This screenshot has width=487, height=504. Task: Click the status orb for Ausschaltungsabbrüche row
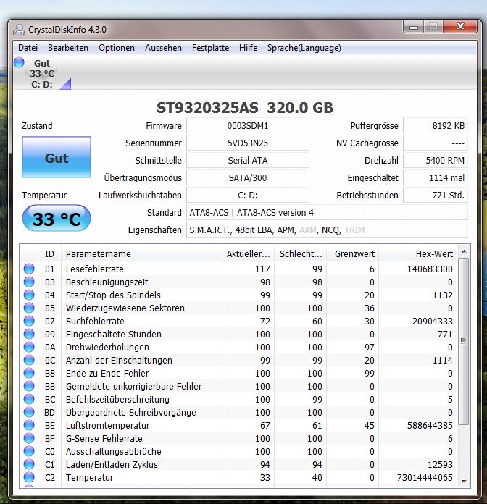point(29,451)
